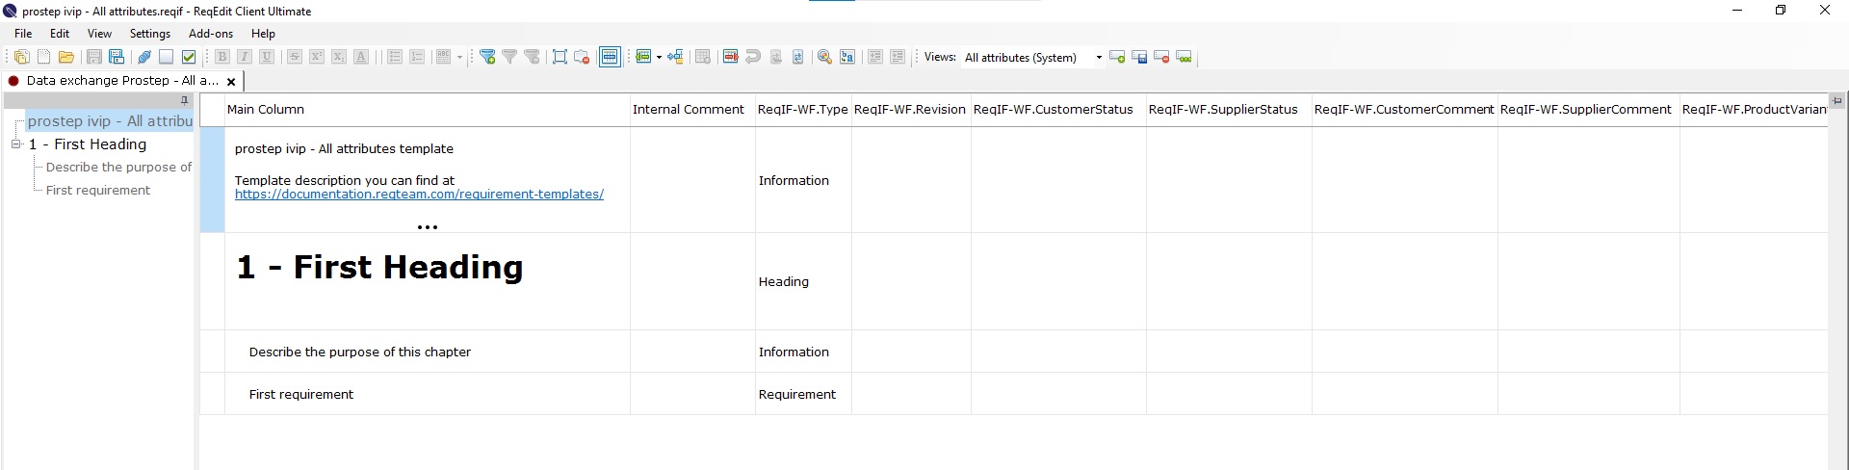This screenshot has width=1849, height=470.
Task: Save the current document
Action: tap(94, 57)
